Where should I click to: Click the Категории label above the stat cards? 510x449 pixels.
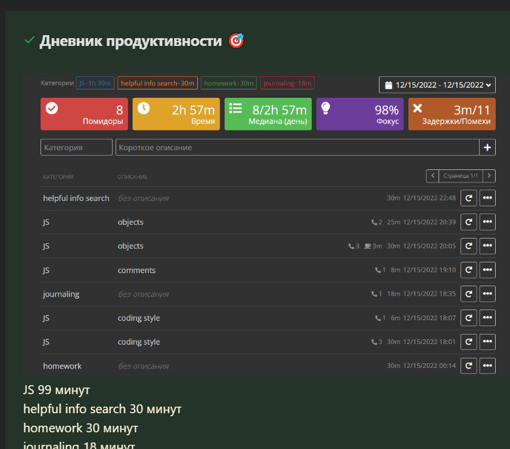(x=57, y=83)
